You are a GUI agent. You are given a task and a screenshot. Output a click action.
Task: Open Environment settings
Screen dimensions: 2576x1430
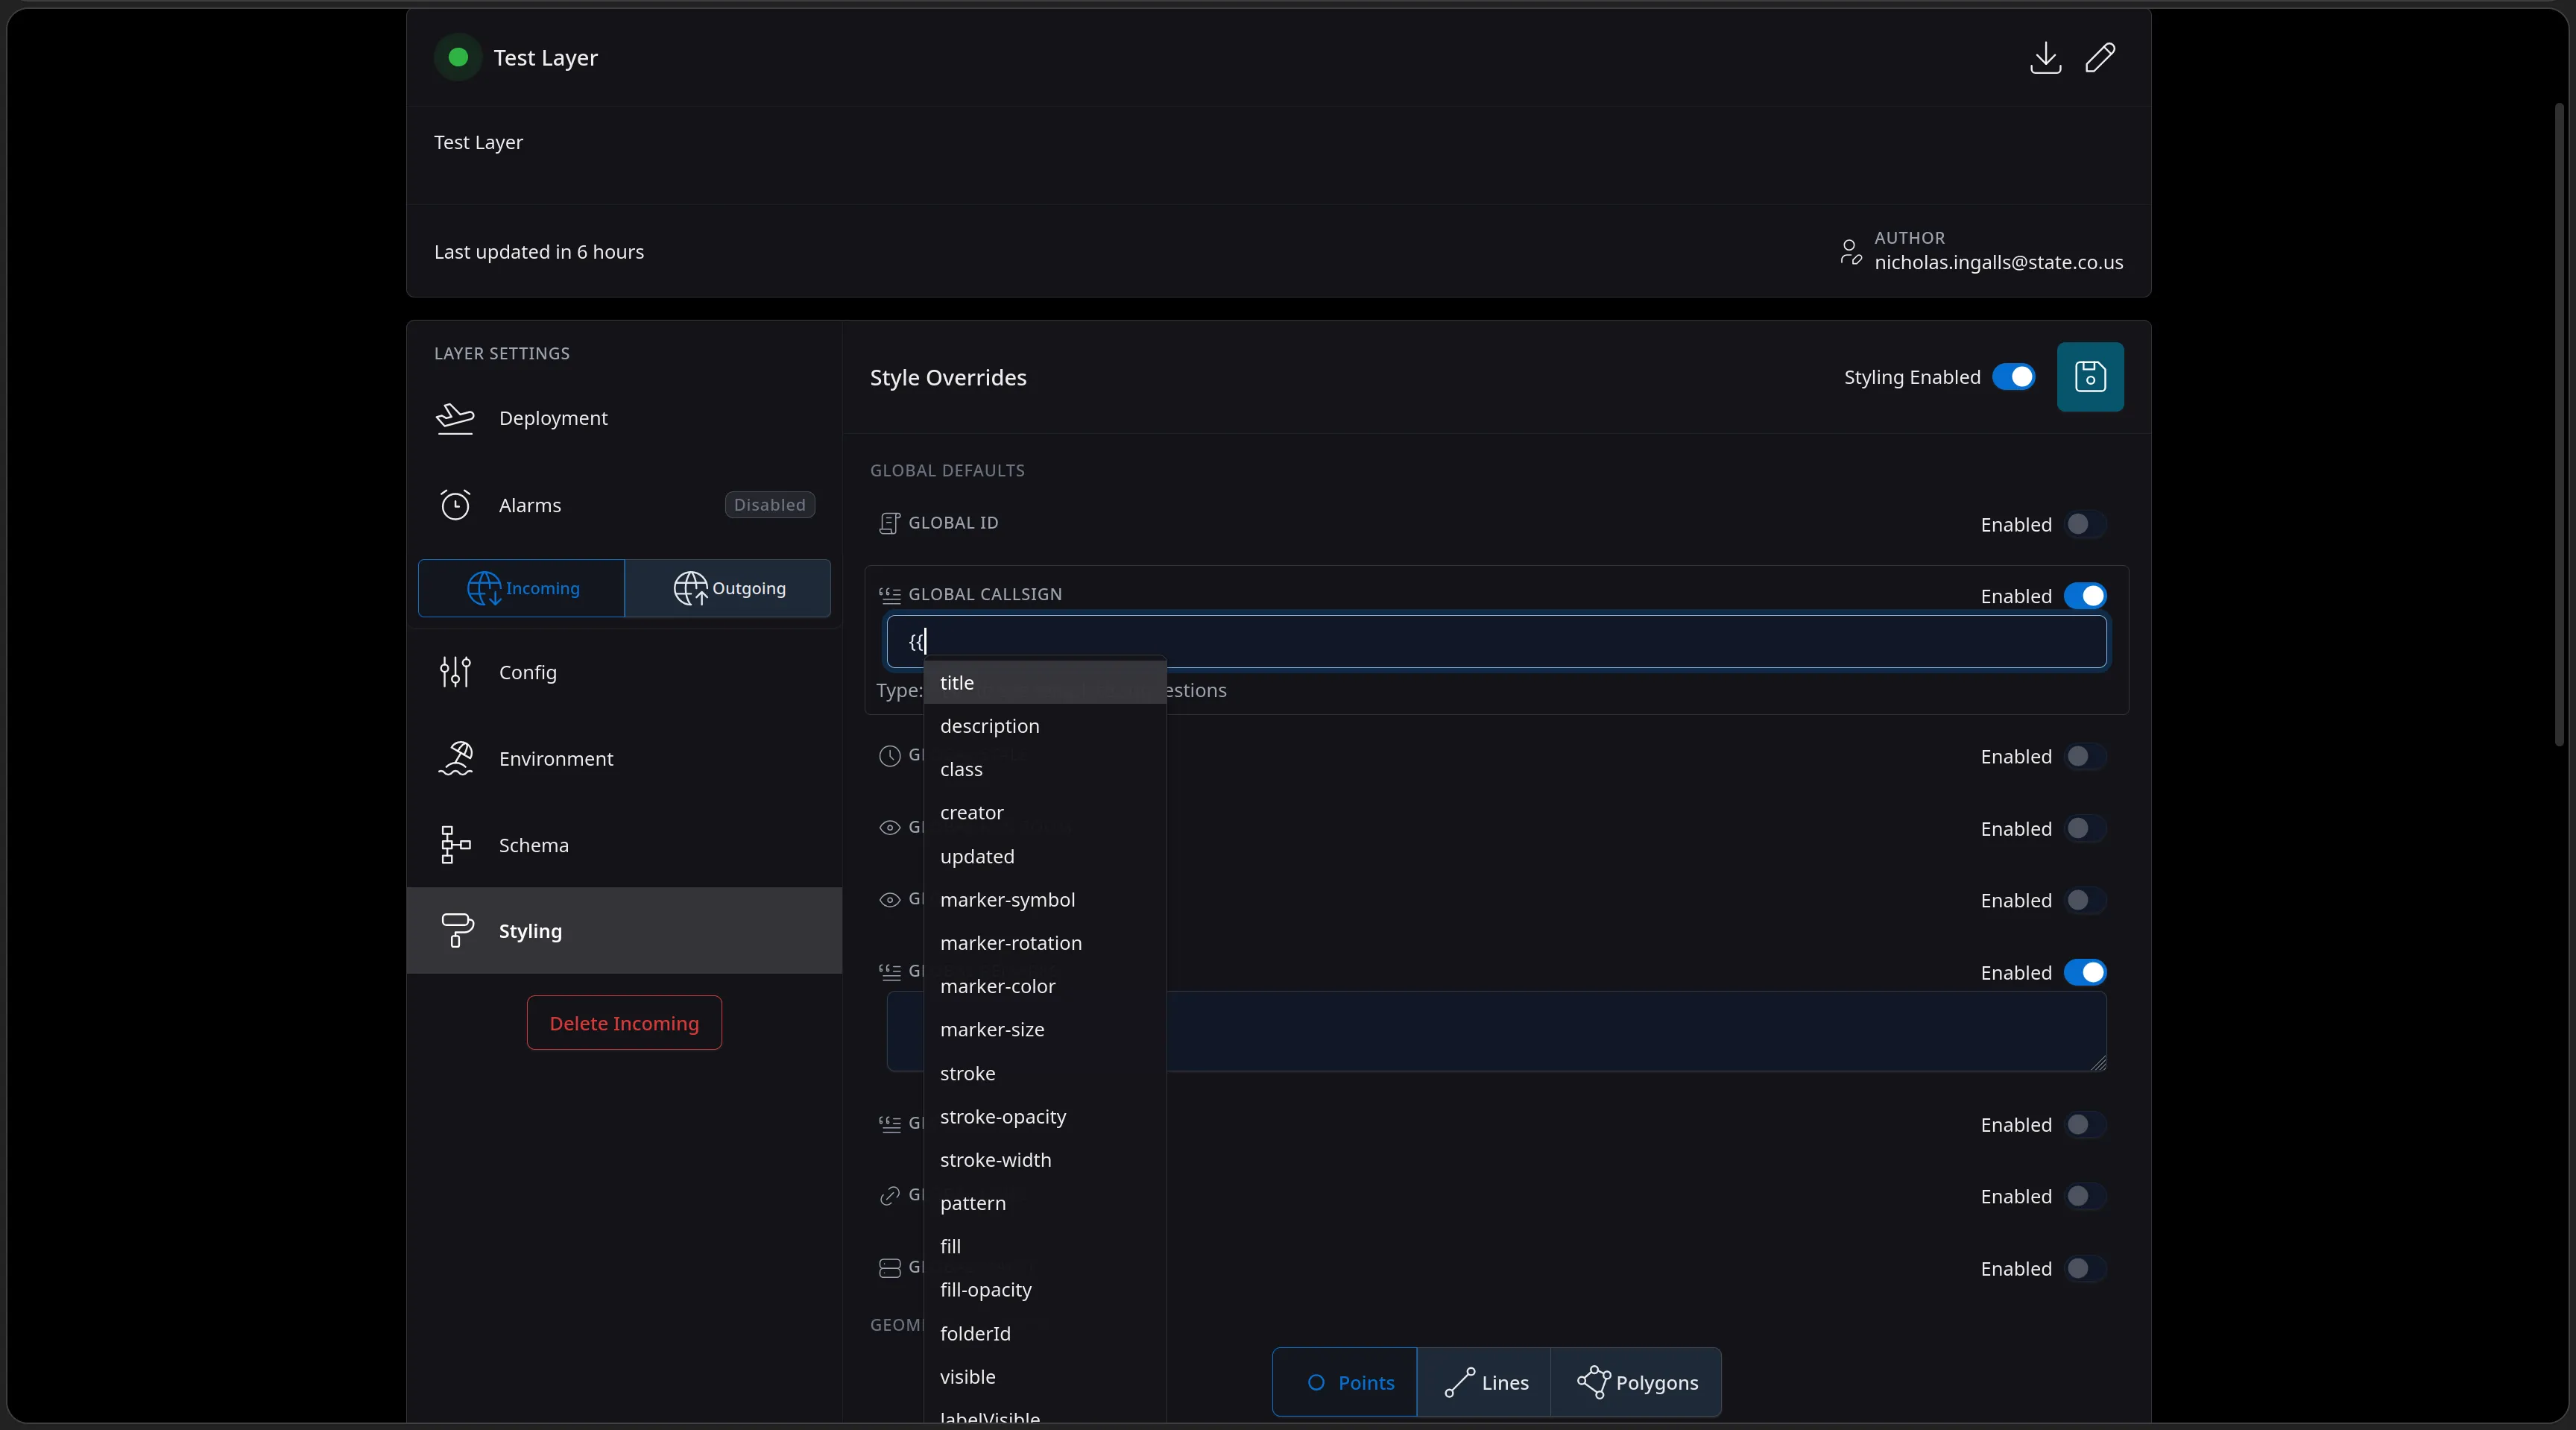[x=624, y=759]
